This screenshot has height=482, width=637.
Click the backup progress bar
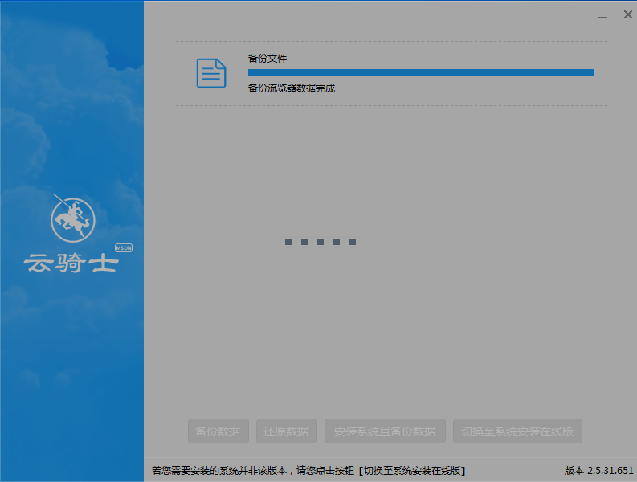(x=420, y=73)
